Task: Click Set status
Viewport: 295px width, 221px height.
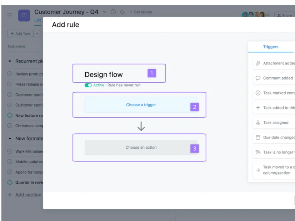Action: click(x=141, y=12)
